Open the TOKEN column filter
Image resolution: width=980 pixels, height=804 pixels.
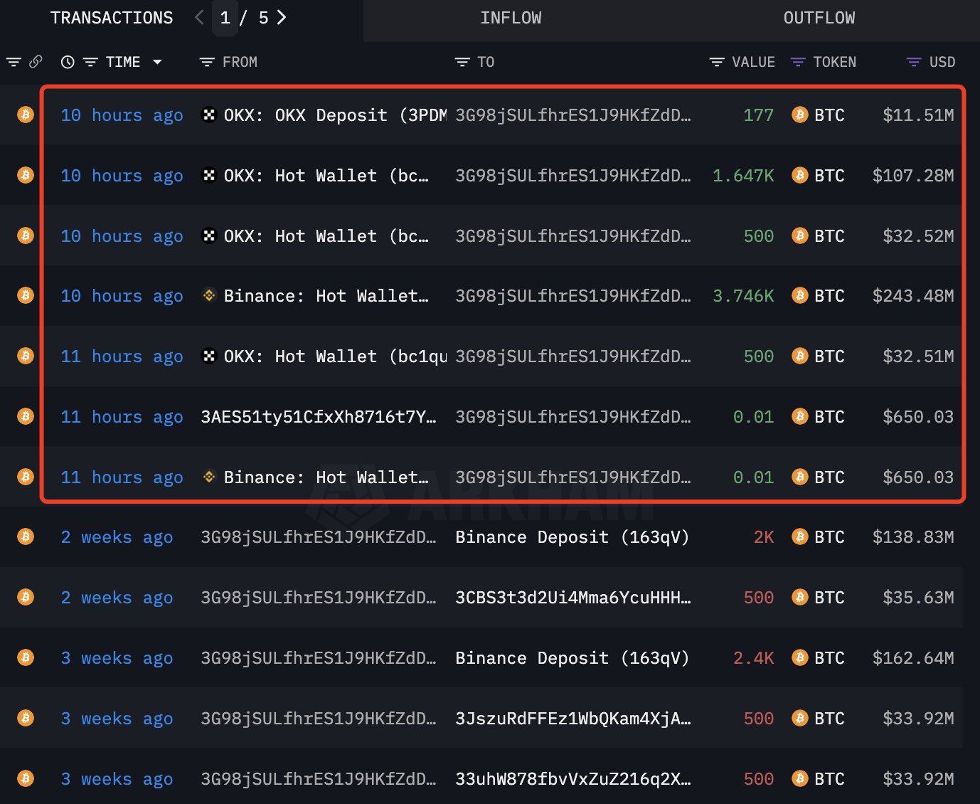coord(798,63)
